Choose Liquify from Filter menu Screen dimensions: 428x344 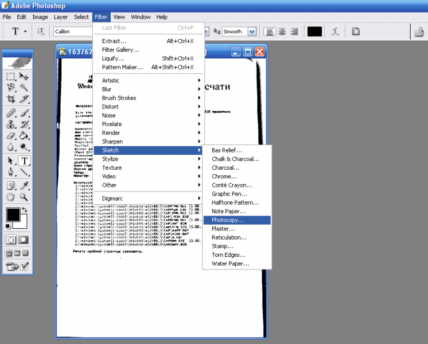coord(148,58)
